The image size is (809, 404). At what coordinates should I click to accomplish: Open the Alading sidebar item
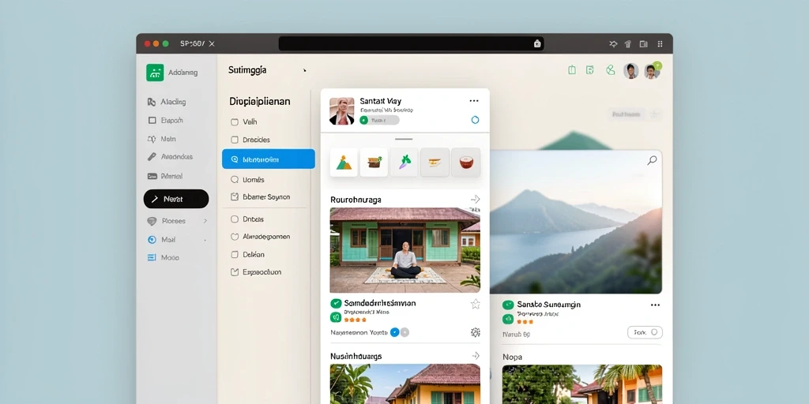coord(167,102)
